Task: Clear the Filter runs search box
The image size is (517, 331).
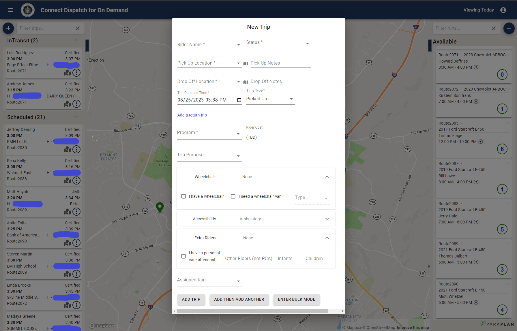Action: tap(494, 28)
